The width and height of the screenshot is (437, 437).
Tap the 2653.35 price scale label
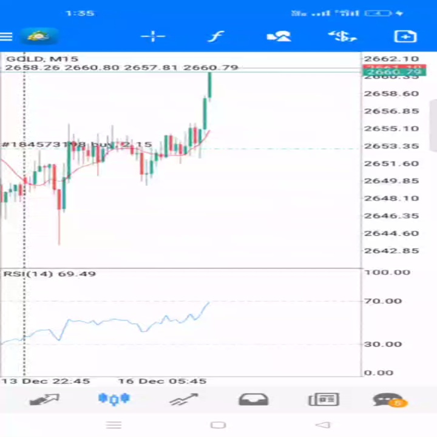pos(391,146)
